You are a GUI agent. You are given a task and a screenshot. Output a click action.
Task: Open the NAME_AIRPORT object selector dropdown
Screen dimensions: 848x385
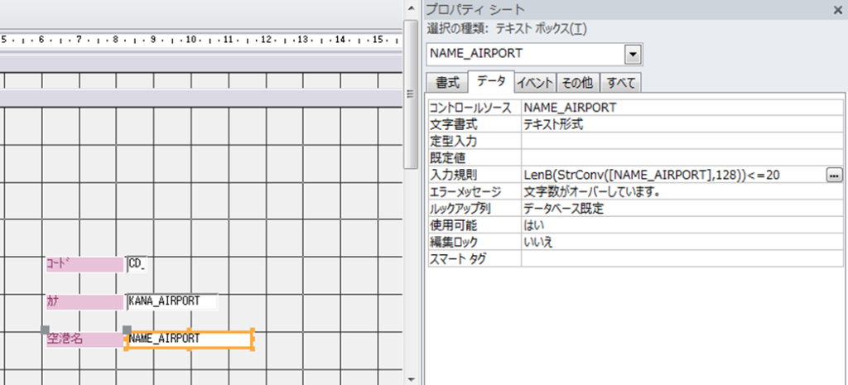[x=634, y=55]
